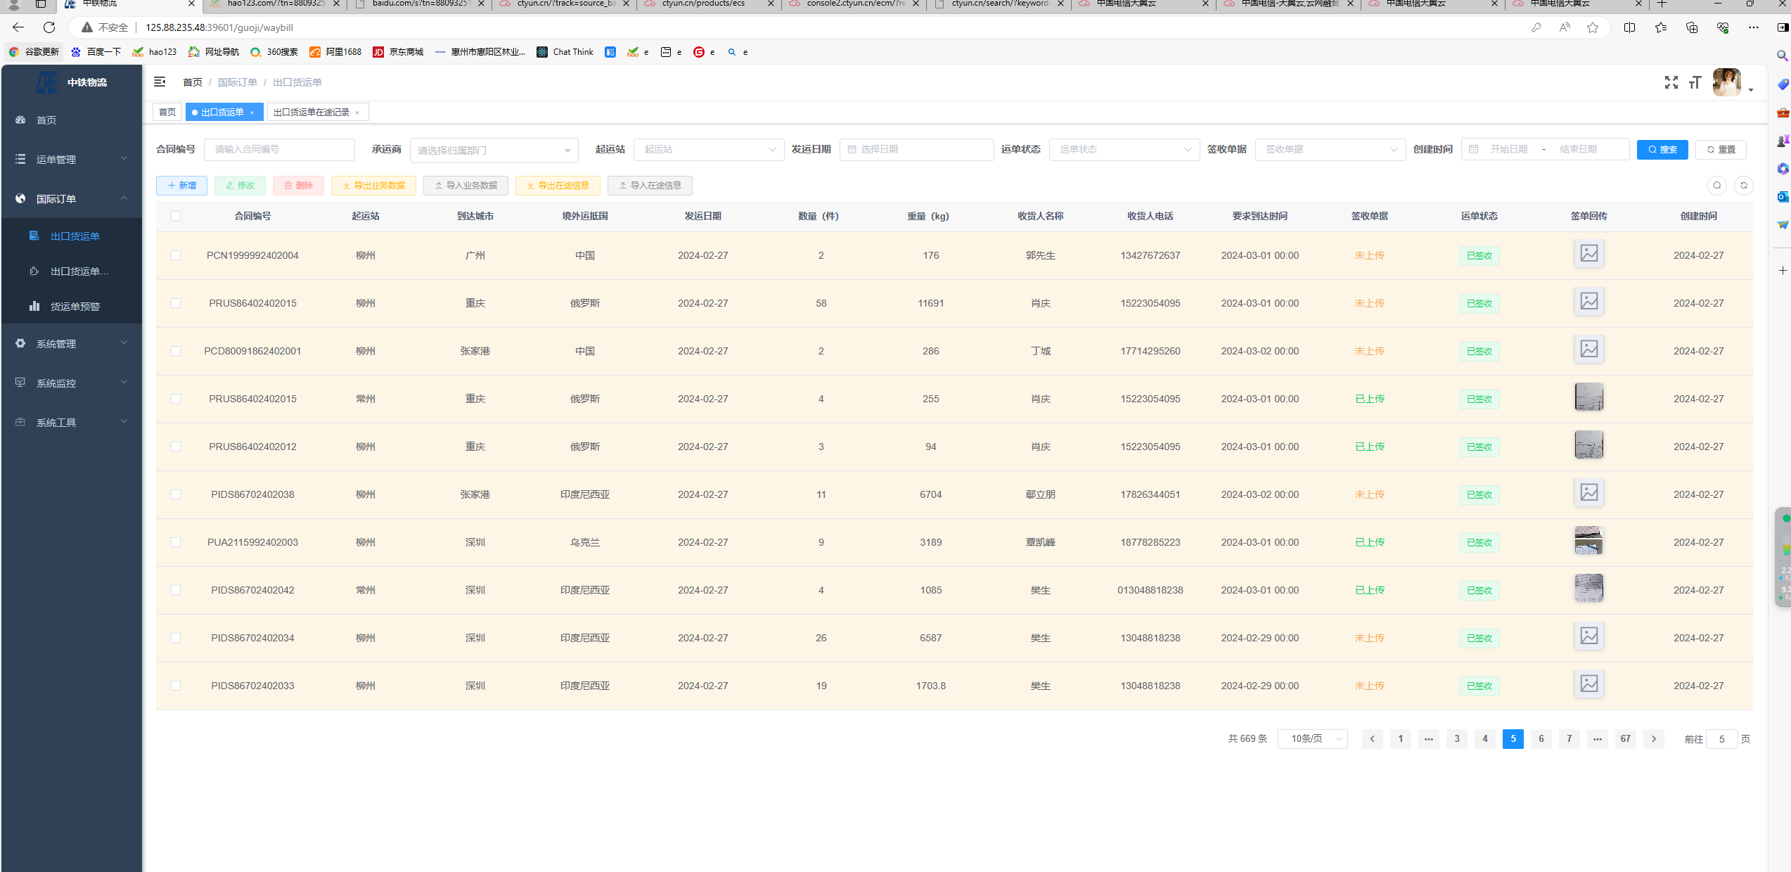
Task: Click the 新增 add button
Action: (181, 186)
